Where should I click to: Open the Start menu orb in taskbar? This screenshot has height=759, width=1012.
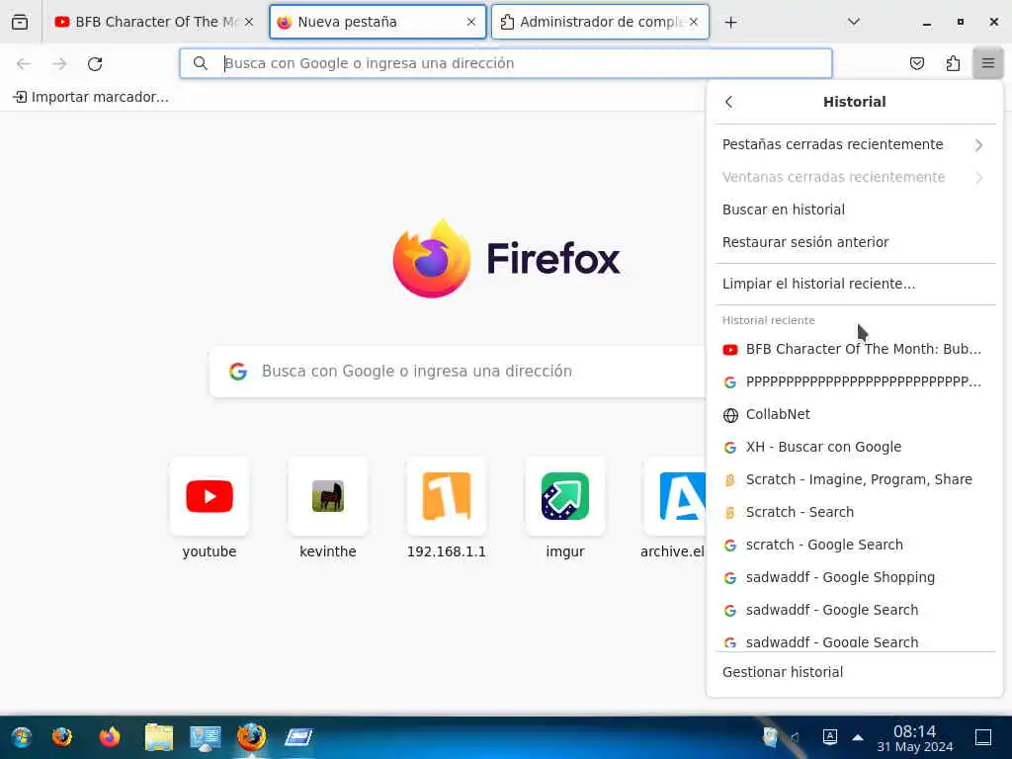(x=22, y=737)
